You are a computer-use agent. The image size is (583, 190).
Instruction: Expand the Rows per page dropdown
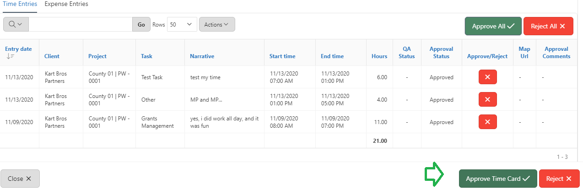(x=182, y=25)
